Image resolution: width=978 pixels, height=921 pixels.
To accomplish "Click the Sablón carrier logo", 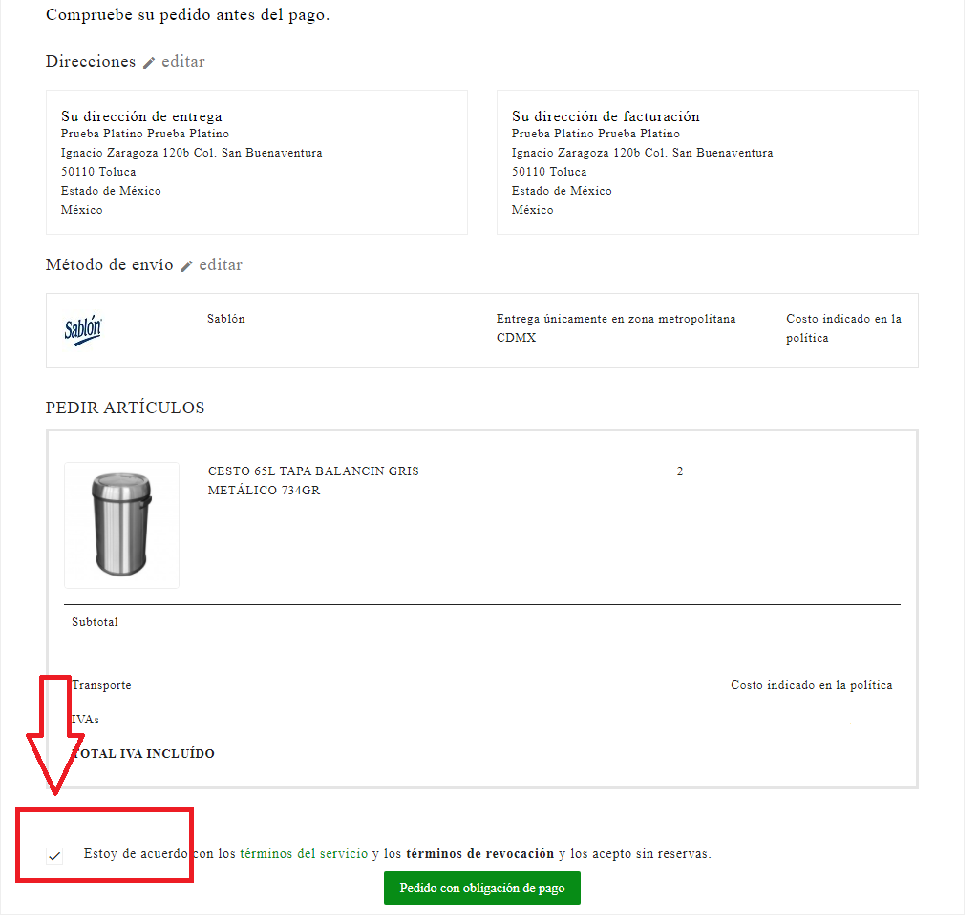I will tap(83, 330).
